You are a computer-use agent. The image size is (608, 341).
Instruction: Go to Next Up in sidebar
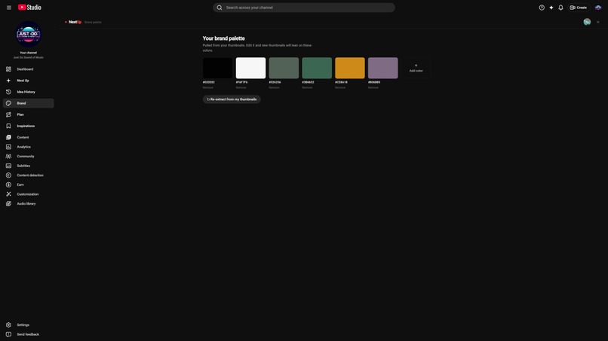(x=29, y=81)
